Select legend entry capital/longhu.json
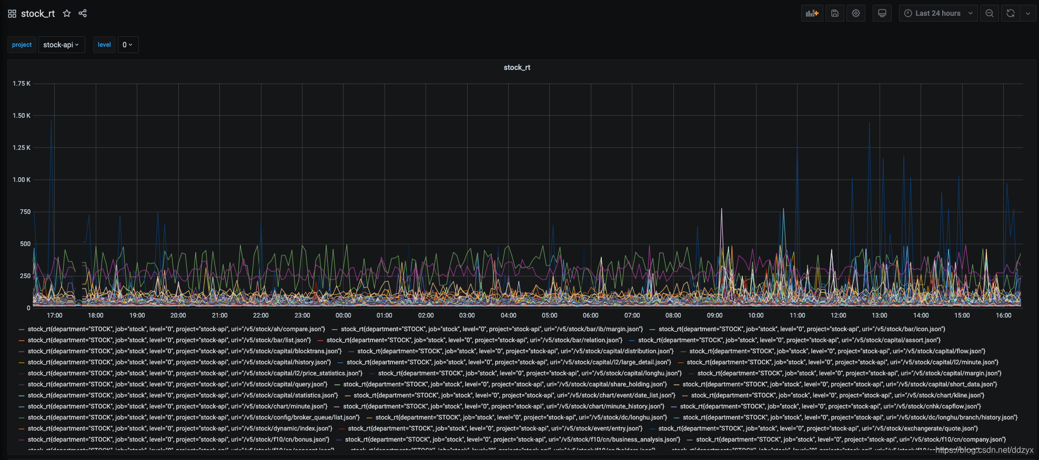Viewport: 1039px width, 460px height. click(x=530, y=373)
